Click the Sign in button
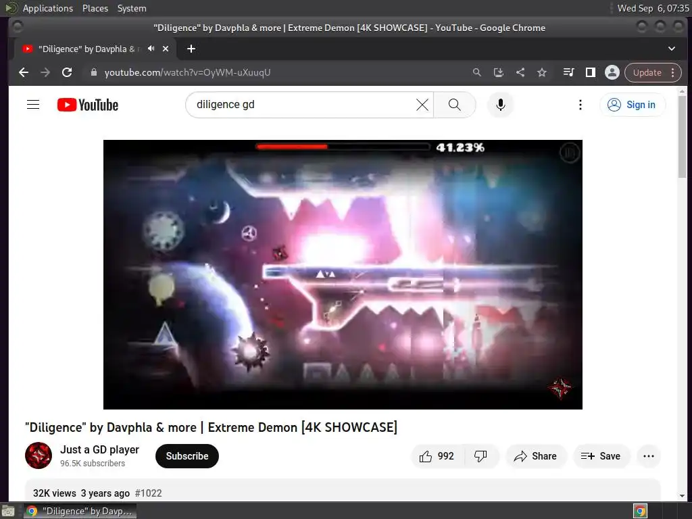 click(x=632, y=105)
